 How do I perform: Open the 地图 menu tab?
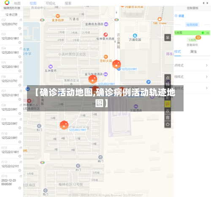17,3
